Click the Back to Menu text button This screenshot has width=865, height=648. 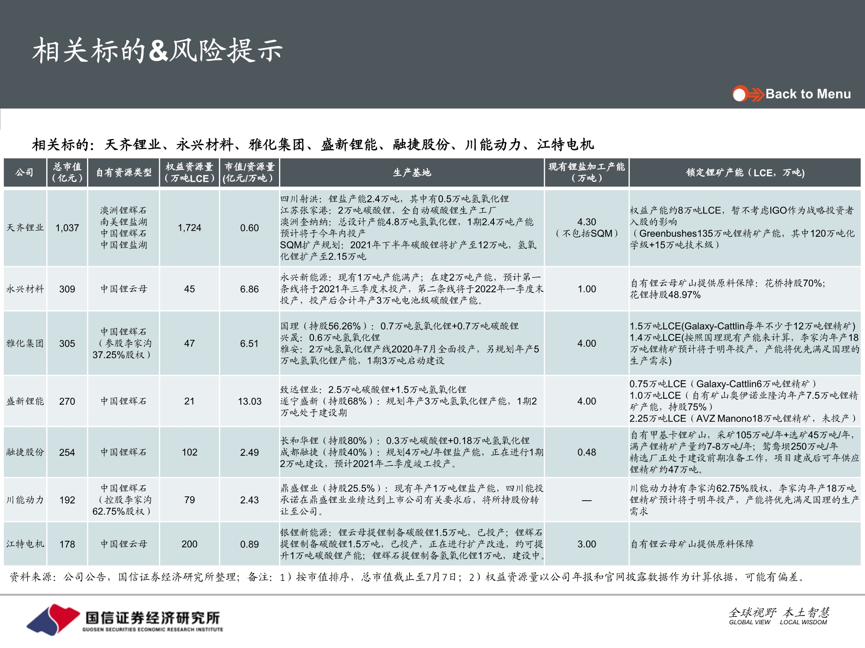[x=809, y=94]
